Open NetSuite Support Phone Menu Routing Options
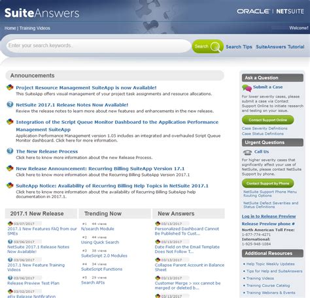The width and height of the screenshot is (310, 298). (270, 194)
